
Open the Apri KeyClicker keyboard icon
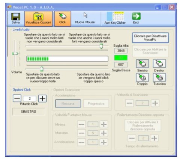coord(115,16)
